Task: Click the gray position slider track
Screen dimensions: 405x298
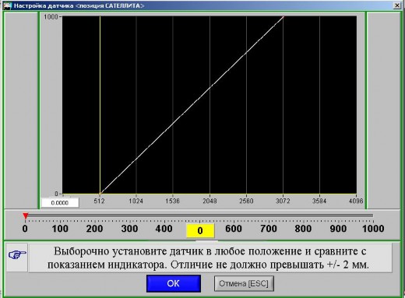Action: coord(199,216)
